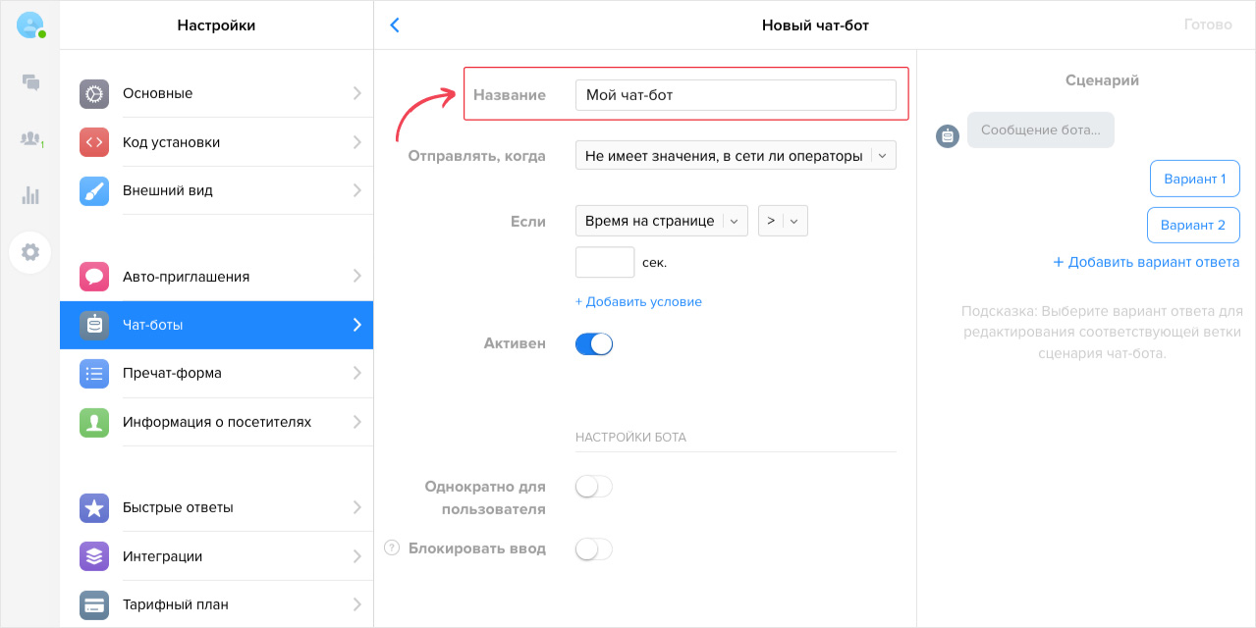Open the Время на странице condition dropdown

click(x=661, y=220)
